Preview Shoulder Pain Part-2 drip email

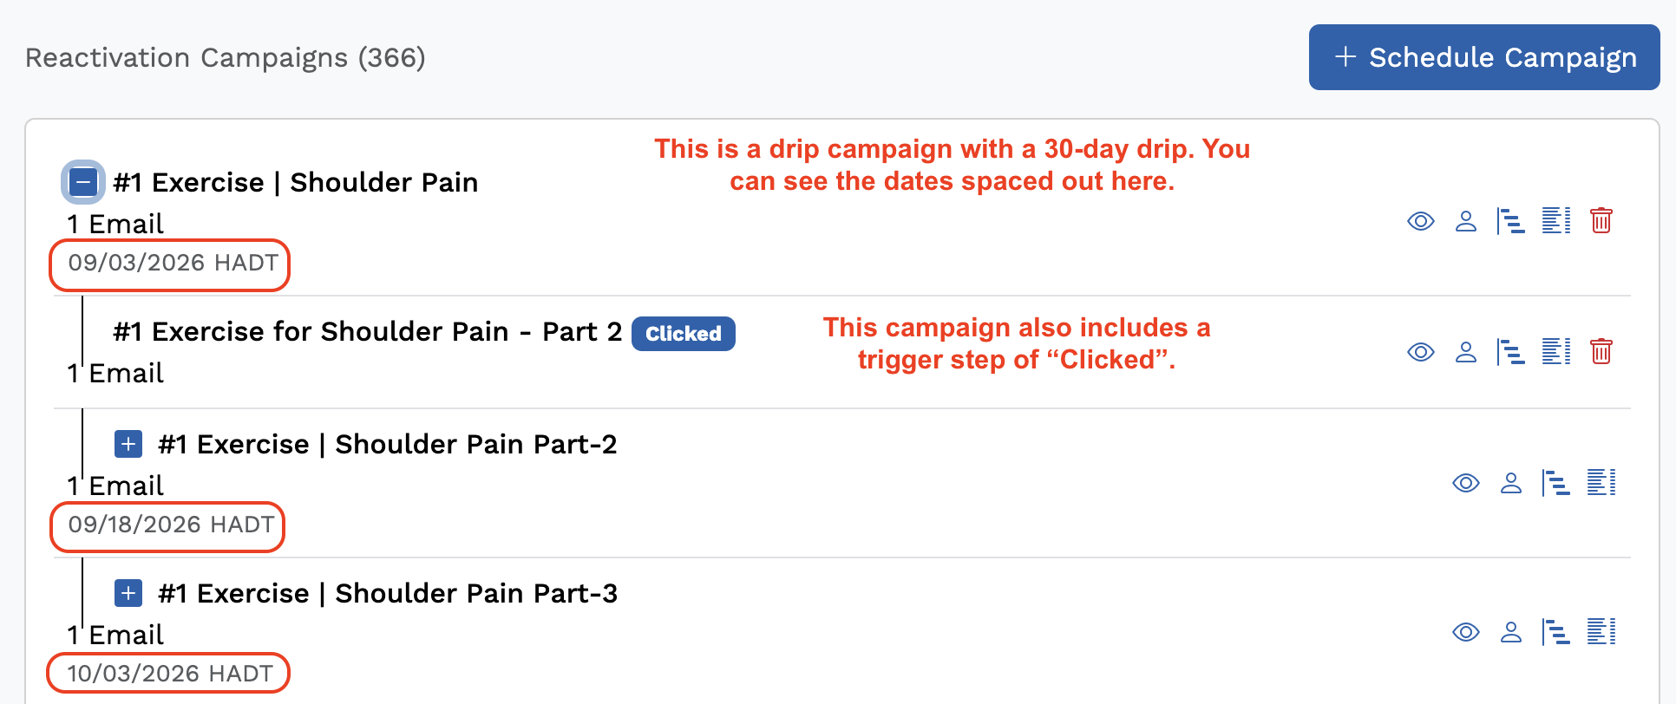point(1466,483)
